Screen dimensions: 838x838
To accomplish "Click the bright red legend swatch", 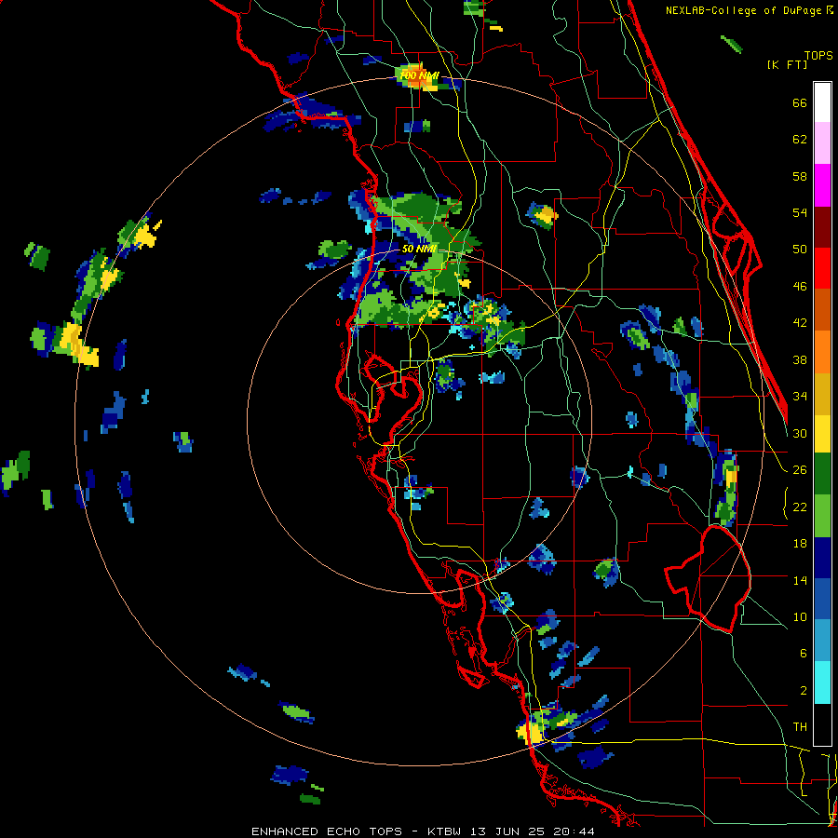I will click(822, 268).
